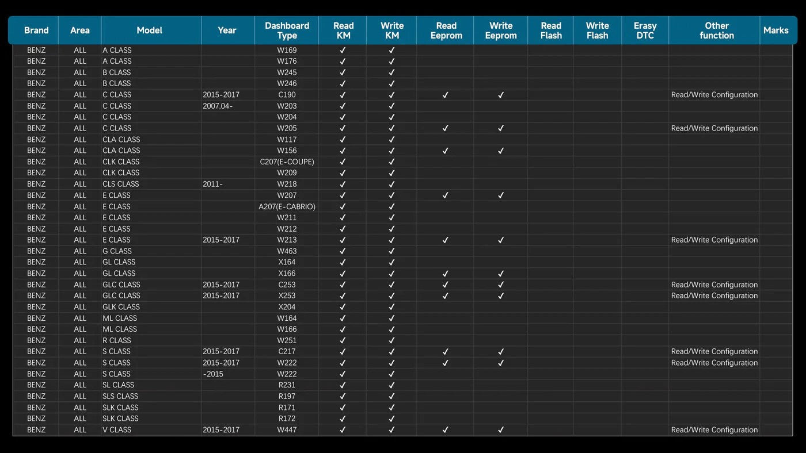806x453 pixels.
Task: Select the Write KM checkmark in the R172 row
Action: (x=391, y=419)
